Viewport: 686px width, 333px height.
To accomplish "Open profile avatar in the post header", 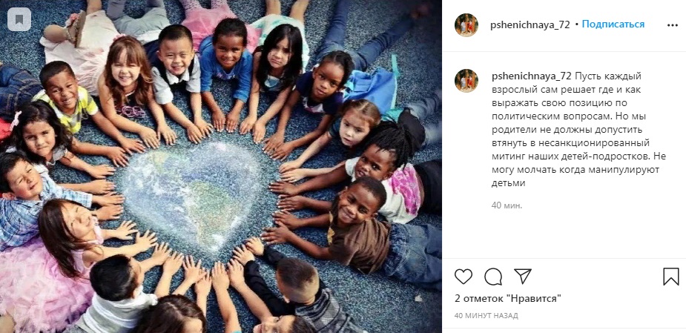I will click(x=466, y=25).
